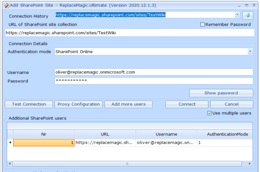The image size is (260, 172).
Task: Close the Add SharePoint Site window
Action: click(x=254, y=5)
